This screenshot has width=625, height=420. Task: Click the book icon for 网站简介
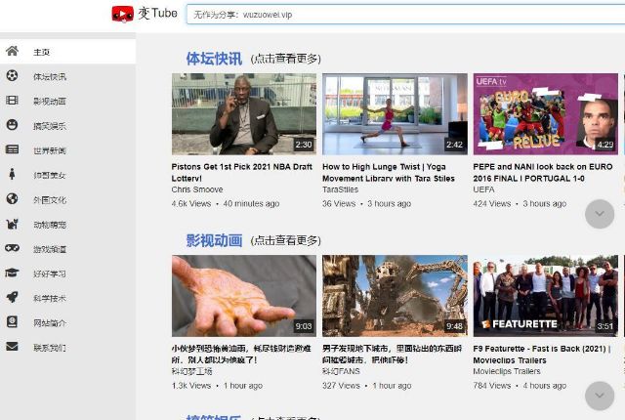12,322
